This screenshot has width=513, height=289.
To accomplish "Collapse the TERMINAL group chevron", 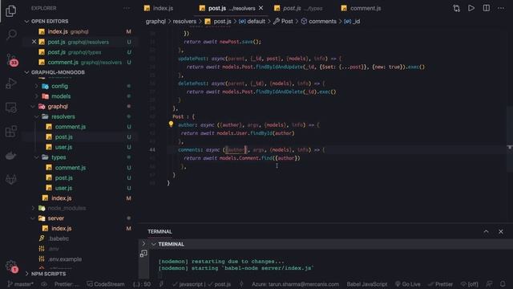I will (153, 244).
